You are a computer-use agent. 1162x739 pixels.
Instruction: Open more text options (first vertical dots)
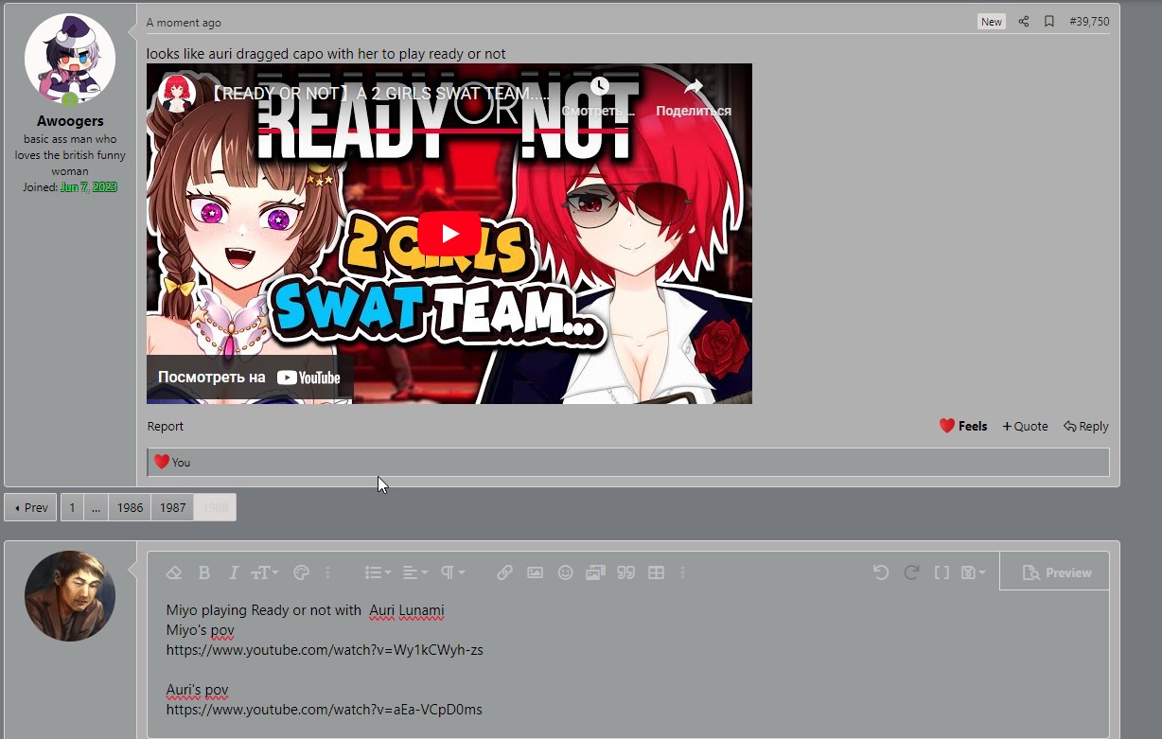[x=328, y=572]
